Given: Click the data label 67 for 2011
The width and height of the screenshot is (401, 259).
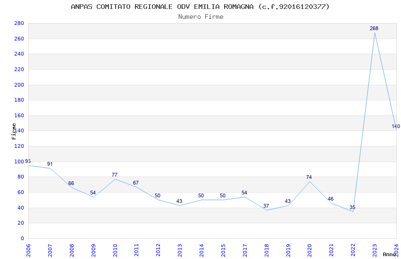Looking at the screenshot, I should click(136, 183).
